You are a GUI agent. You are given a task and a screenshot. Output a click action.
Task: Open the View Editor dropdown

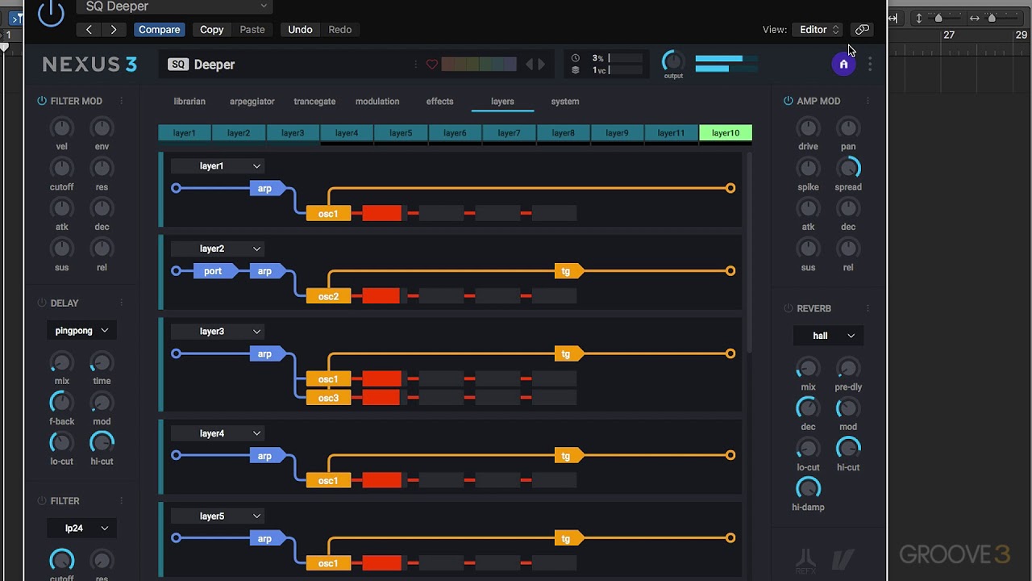point(819,30)
